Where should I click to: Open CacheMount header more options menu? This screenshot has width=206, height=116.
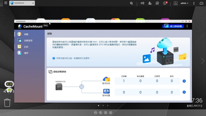pyautogui.click(x=187, y=26)
